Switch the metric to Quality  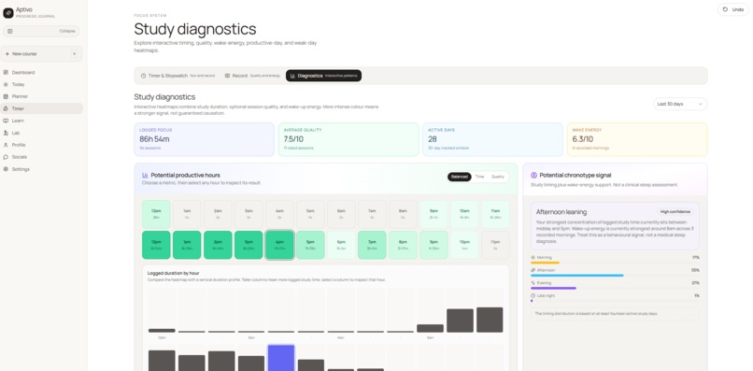498,177
